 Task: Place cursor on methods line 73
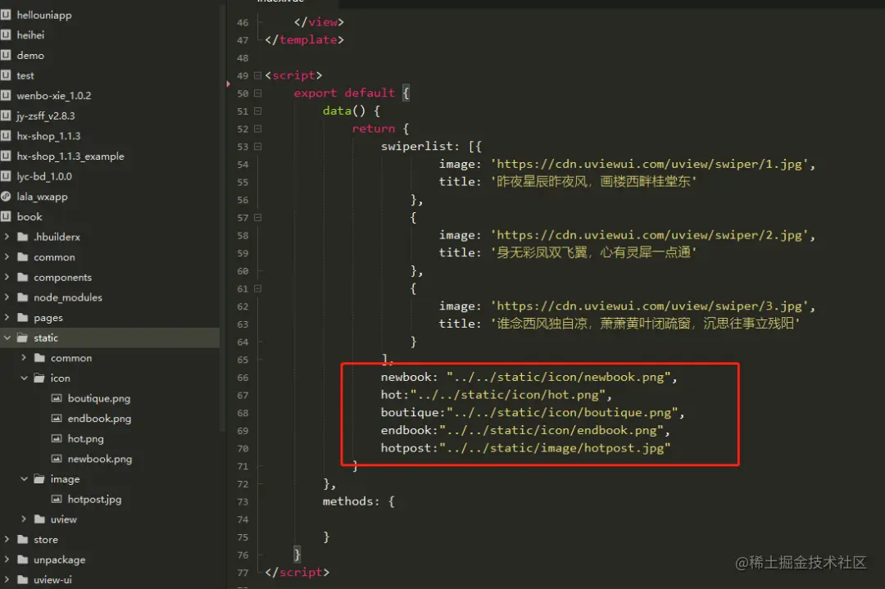point(358,501)
